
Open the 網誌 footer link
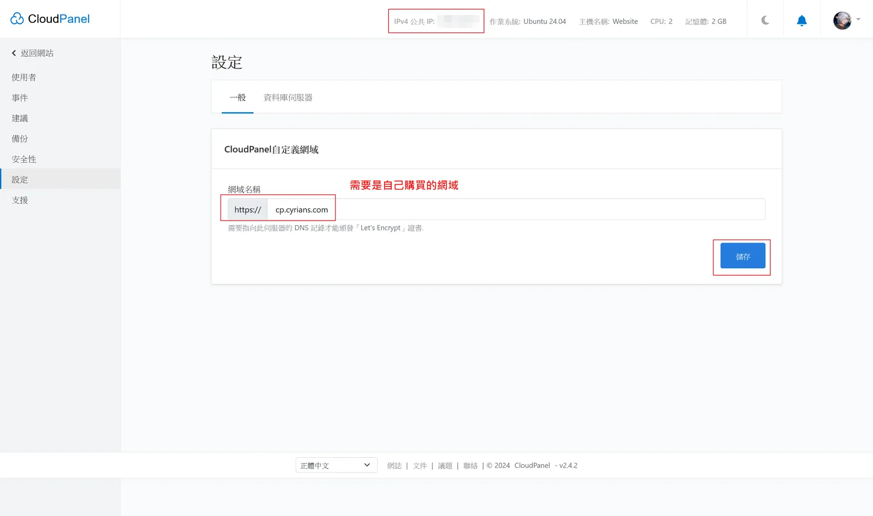click(394, 465)
